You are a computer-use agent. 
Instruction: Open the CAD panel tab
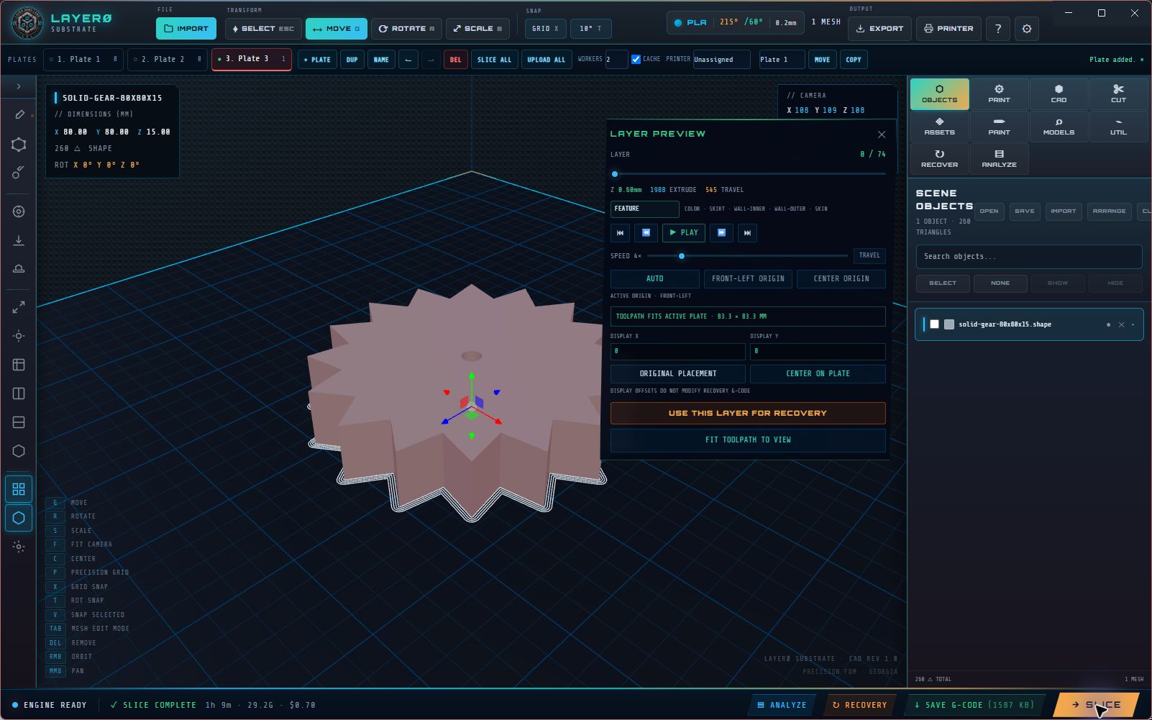1059,94
